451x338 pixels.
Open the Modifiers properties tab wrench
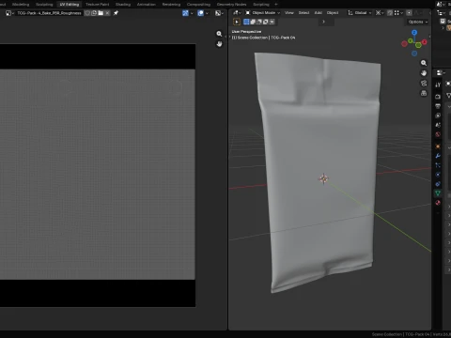[438, 156]
